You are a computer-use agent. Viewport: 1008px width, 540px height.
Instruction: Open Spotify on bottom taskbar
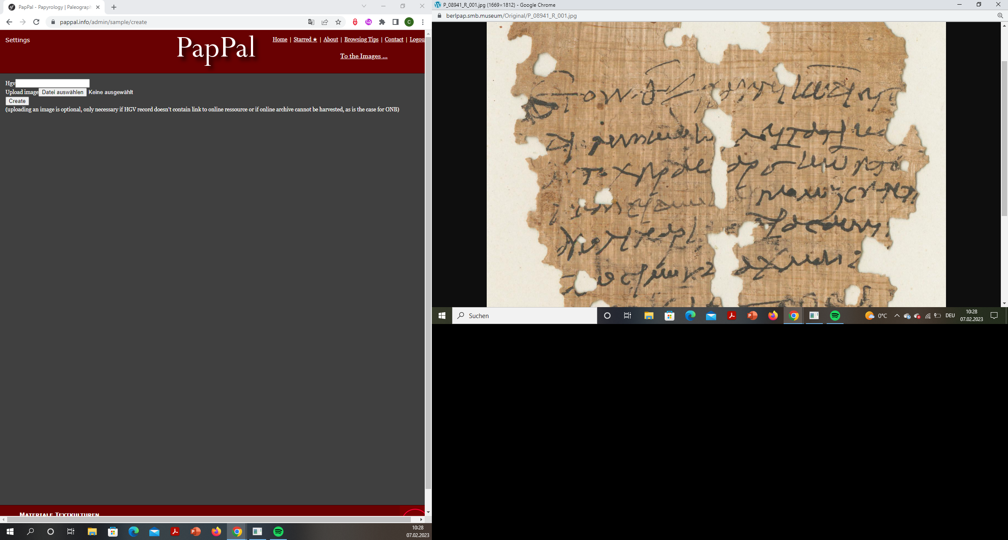278,532
